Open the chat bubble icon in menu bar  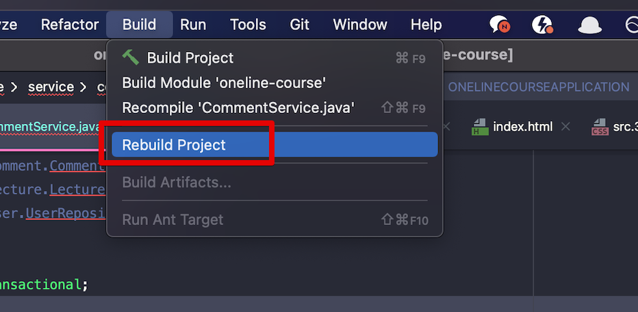(x=499, y=25)
